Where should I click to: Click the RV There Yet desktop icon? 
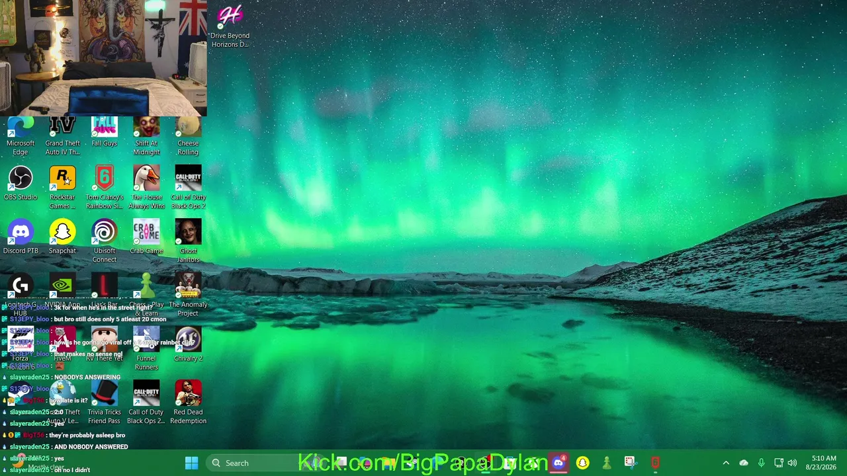coord(104,344)
